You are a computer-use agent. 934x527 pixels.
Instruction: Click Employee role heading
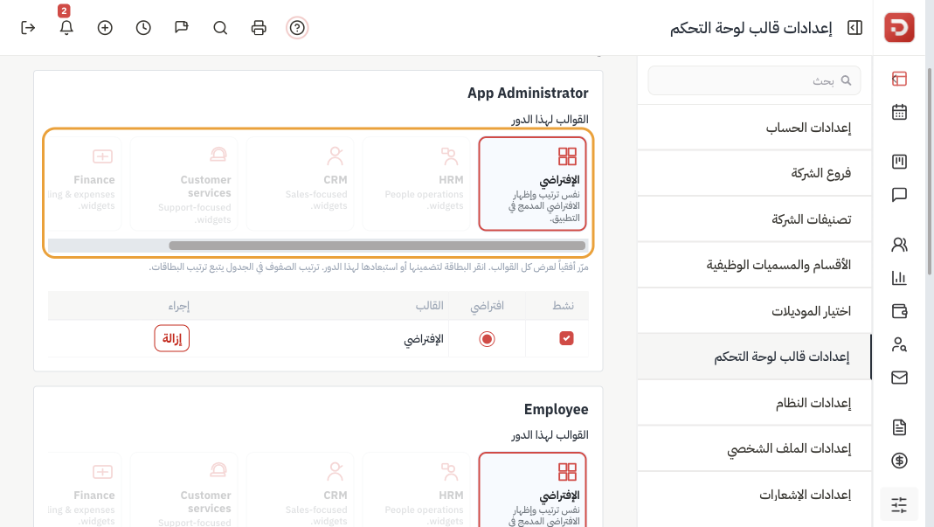pos(557,410)
